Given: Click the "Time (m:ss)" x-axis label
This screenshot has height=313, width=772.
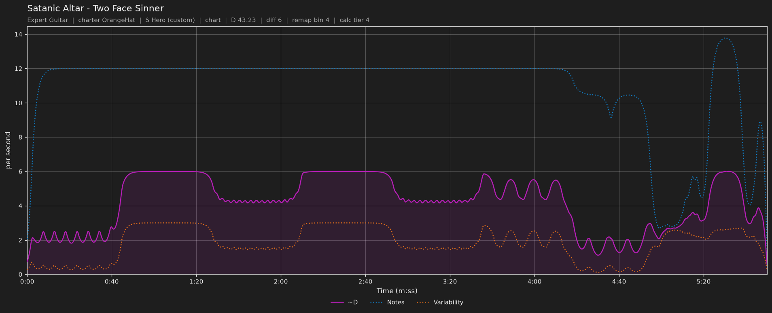Looking at the screenshot, I should point(397,291).
